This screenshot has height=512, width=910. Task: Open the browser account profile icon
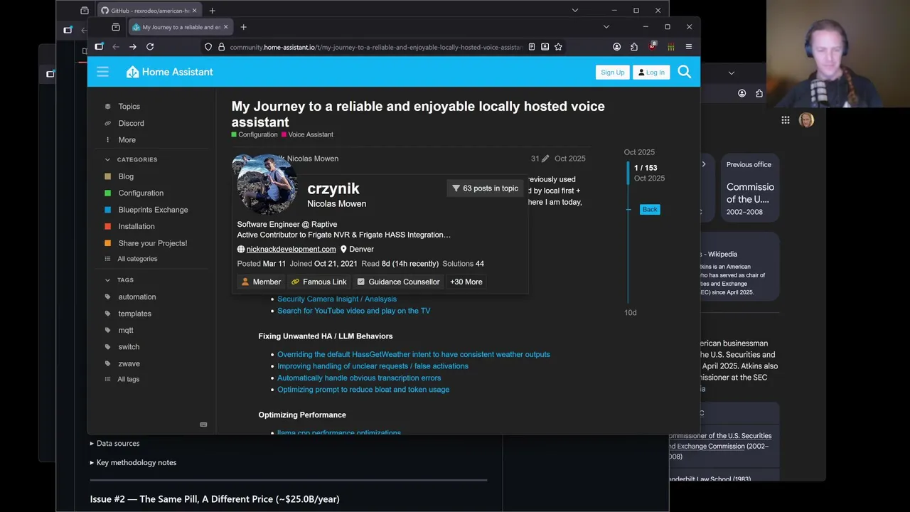[616, 47]
